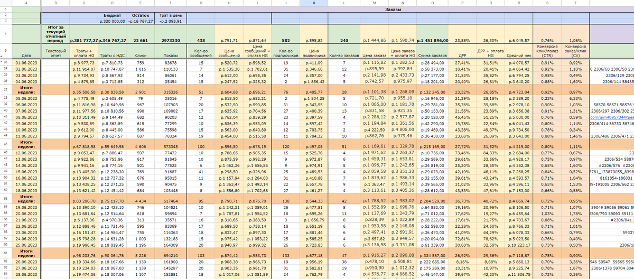Click the Трат в день label cell

pos(172,16)
